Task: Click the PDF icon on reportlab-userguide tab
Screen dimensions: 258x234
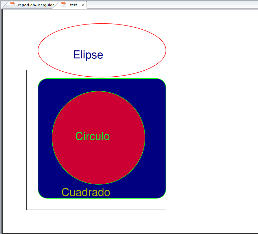Action: tap(13, 5)
